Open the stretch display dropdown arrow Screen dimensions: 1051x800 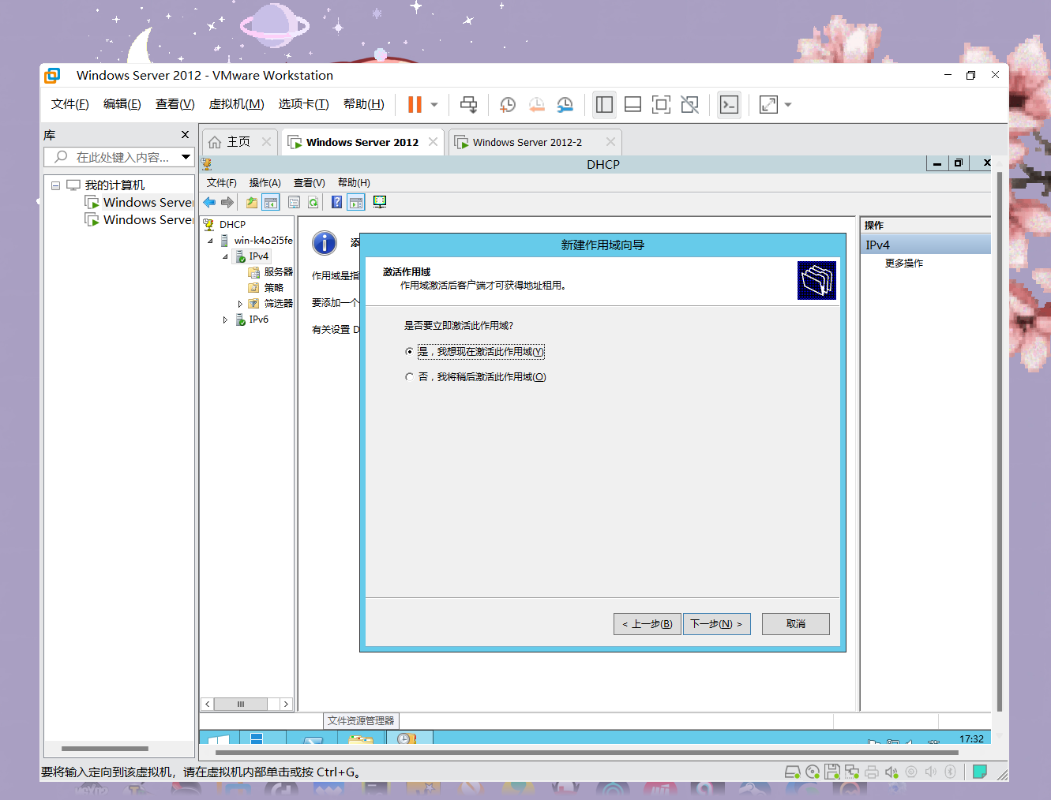coord(788,105)
